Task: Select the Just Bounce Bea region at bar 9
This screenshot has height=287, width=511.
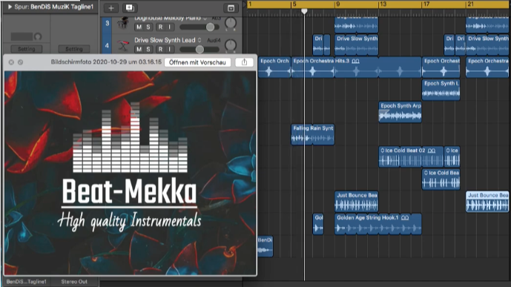Action: [357, 201]
